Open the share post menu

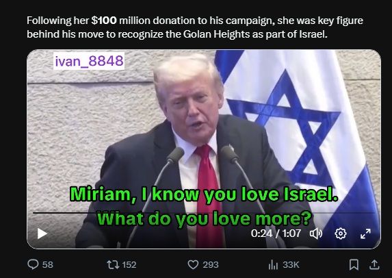374,265
